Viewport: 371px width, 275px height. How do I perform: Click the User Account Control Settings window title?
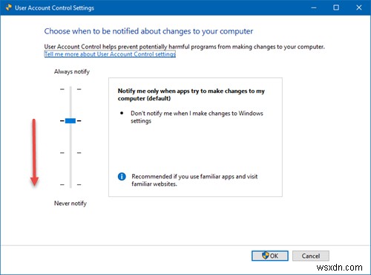(54, 7)
